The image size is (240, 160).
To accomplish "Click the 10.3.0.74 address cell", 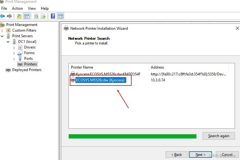I will 158,80.
